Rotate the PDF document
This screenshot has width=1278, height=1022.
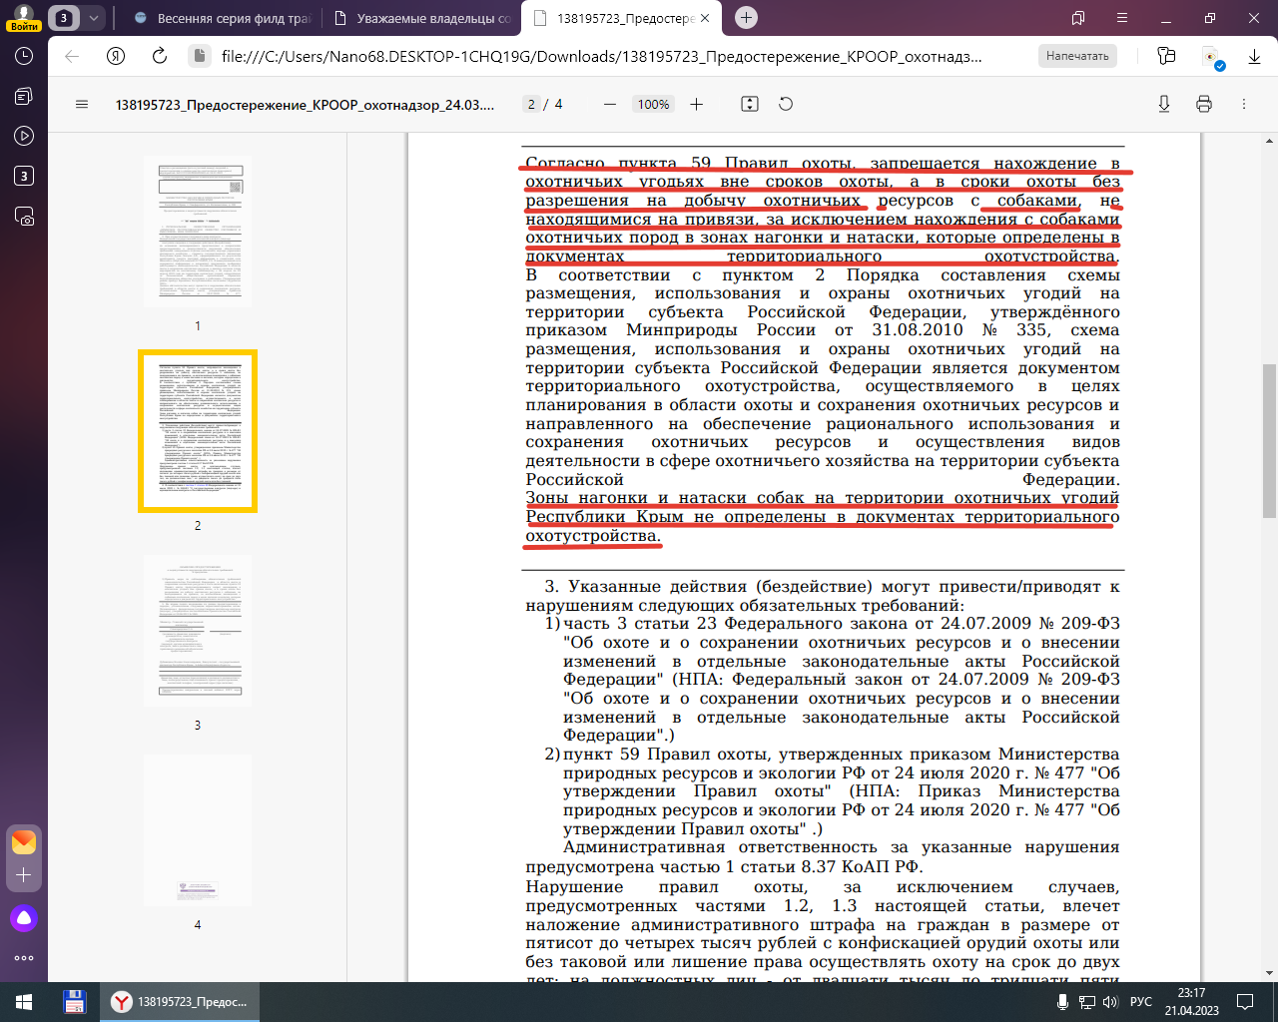(x=786, y=104)
